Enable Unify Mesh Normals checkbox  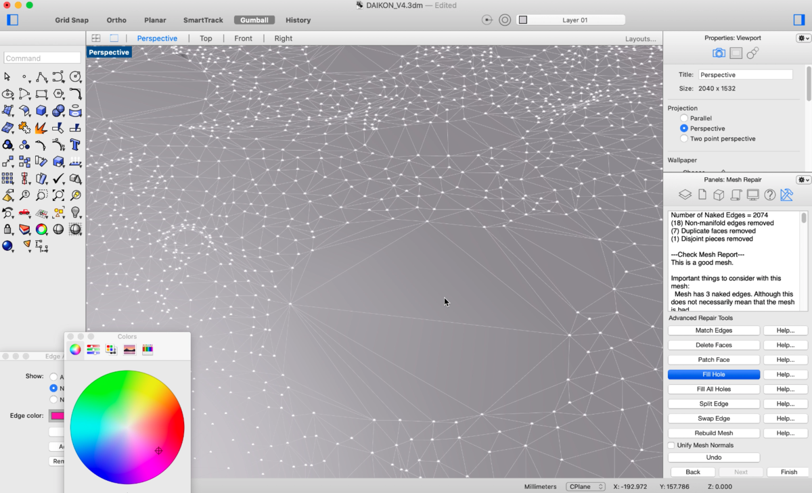[671, 446]
